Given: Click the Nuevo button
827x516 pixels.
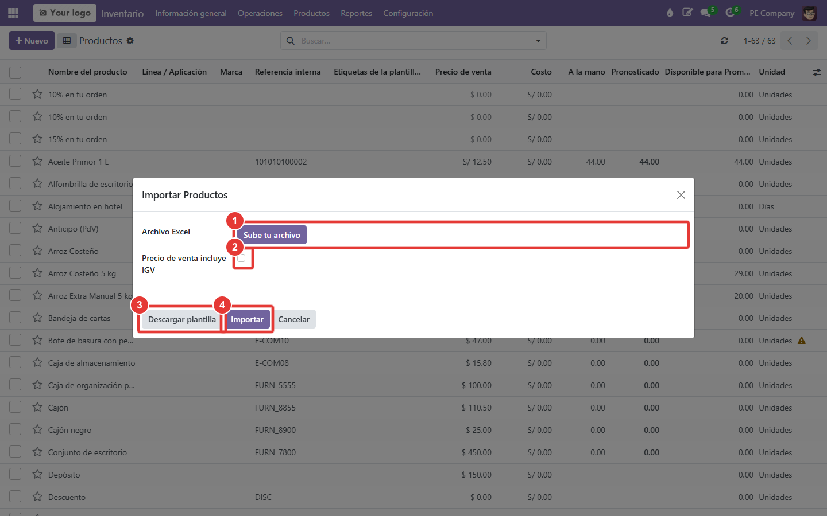Looking at the screenshot, I should point(32,41).
